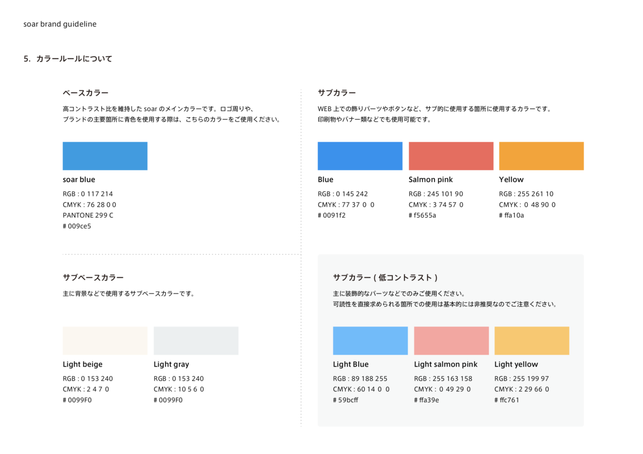Select the Light gray swatch

195,341
